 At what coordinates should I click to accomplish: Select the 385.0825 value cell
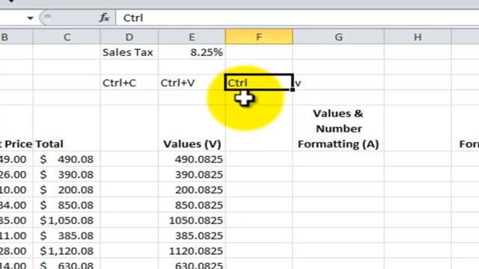(x=192, y=235)
